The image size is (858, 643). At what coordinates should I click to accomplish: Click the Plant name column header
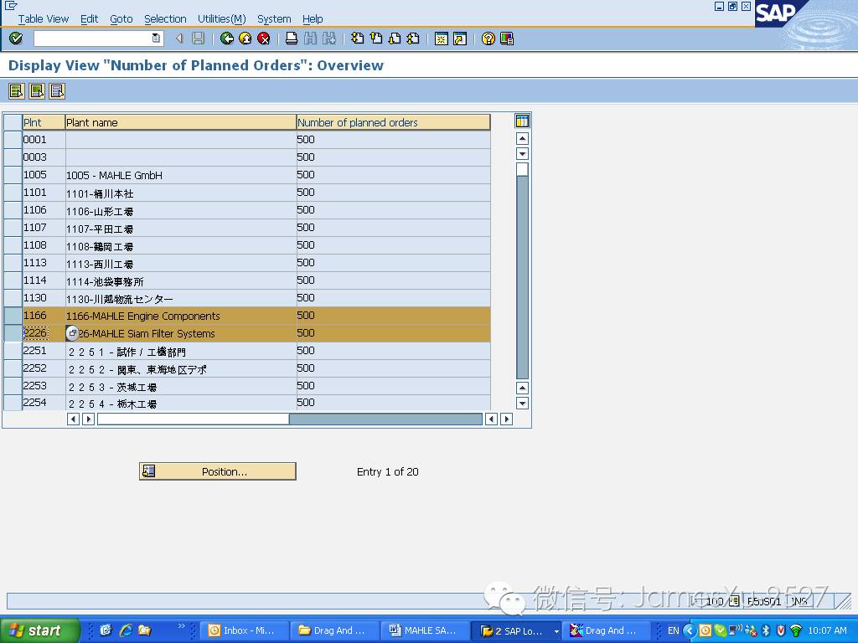181,122
